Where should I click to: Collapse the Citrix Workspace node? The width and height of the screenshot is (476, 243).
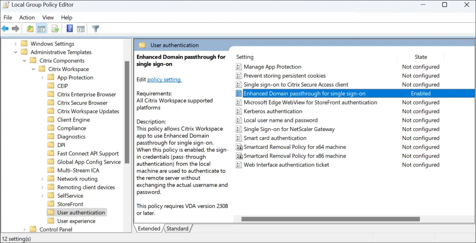click(33, 69)
